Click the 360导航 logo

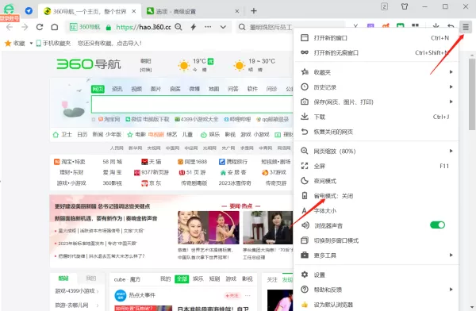(89, 64)
